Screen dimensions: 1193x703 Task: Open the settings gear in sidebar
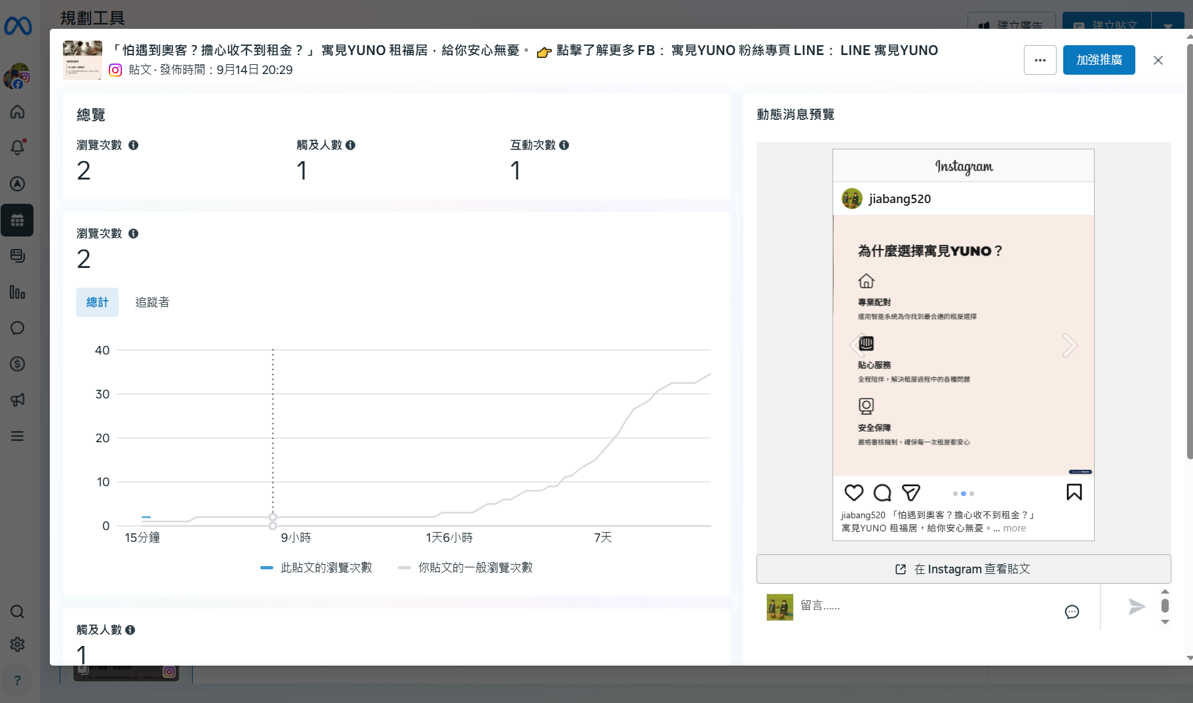[x=18, y=644]
